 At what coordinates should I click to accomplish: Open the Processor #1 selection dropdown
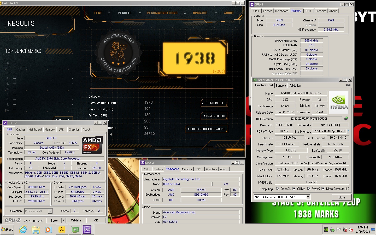[x=50, y=211]
